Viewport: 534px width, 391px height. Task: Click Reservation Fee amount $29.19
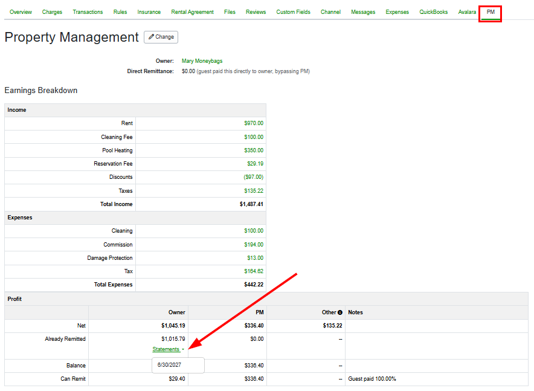pos(256,164)
